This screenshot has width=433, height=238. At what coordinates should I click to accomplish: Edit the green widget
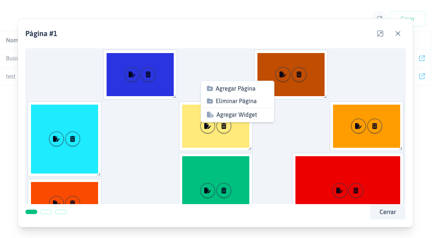(x=208, y=190)
